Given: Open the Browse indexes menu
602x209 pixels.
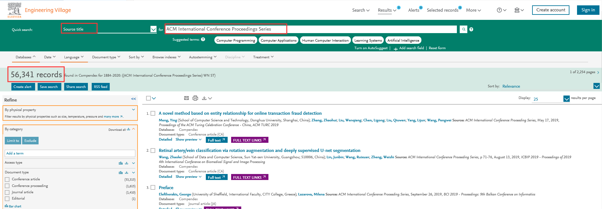Looking at the screenshot, I should click(166, 57).
